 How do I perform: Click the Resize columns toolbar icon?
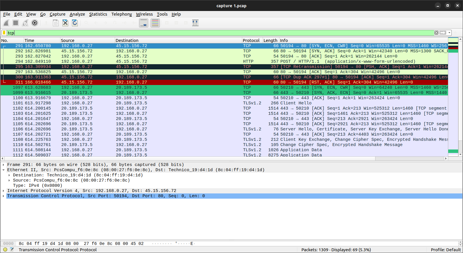click(195, 23)
